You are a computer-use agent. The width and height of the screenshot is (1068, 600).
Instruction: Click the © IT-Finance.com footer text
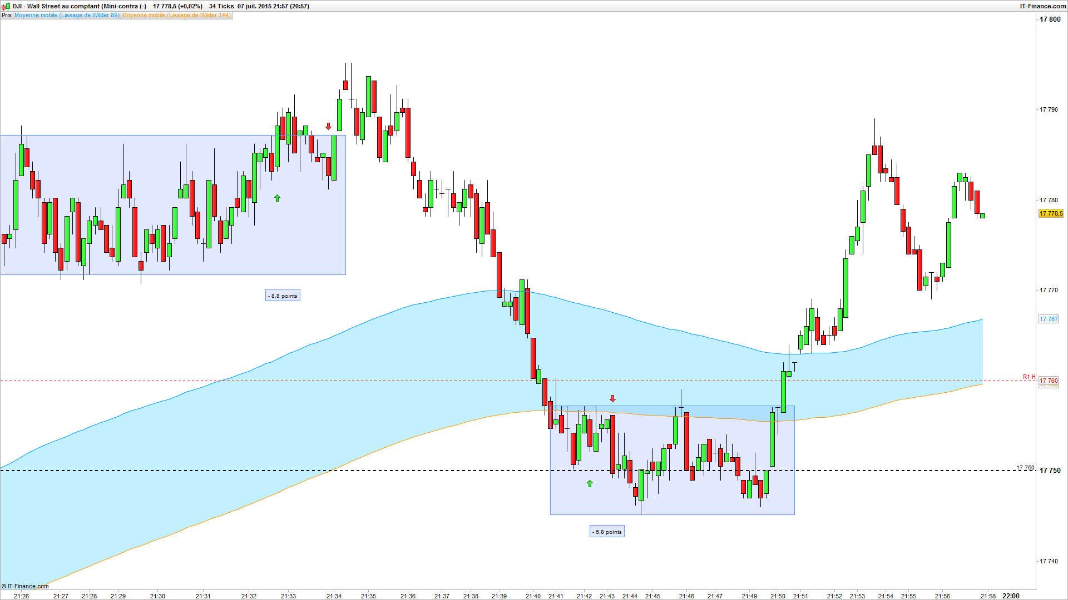(25, 586)
